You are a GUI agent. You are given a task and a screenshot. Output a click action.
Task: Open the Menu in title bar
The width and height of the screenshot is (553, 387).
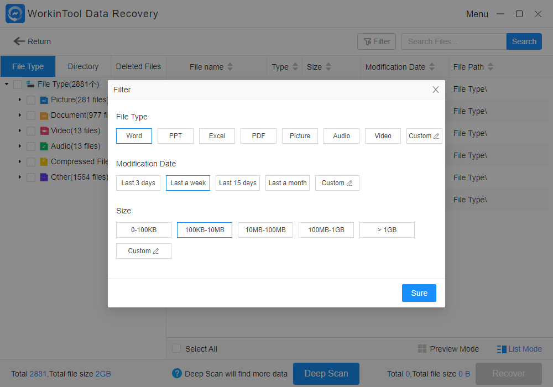pyautogui.click(x=477, y=14)
